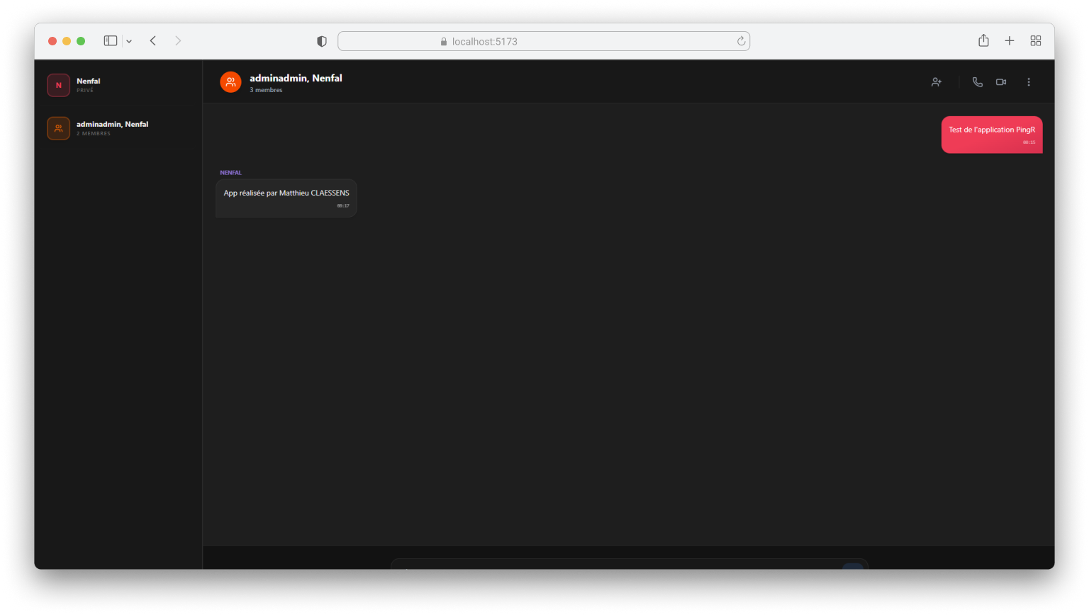Expand the sidebar dropdown chevron
This screenshot has height=615, width=1089.
(x=129, y=41)
